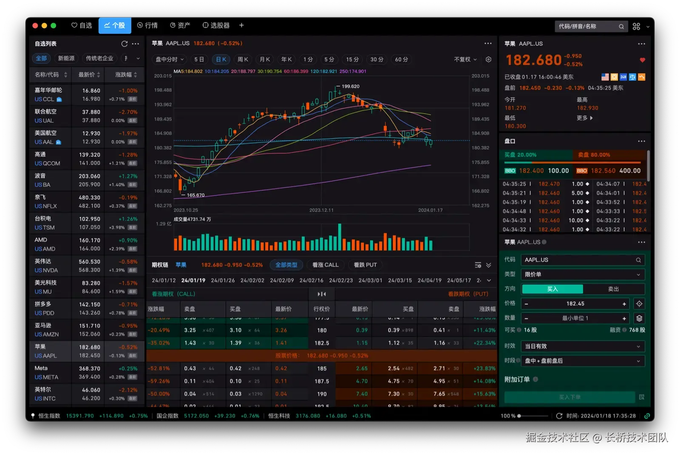Click the 代码 AAPL.US input field

[x=582, y=260]
